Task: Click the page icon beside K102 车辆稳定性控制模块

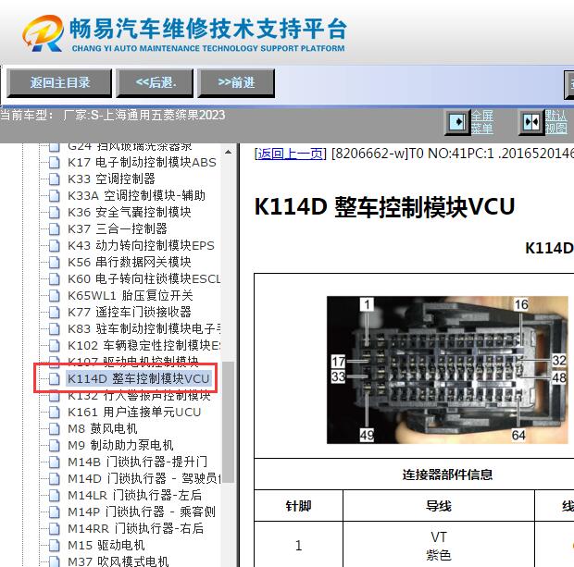Action: [x=55, y=345]
